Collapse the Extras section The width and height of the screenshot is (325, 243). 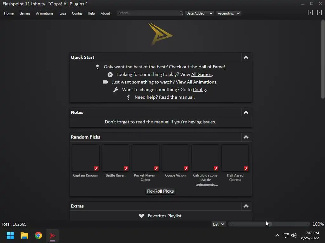point(246,206)
